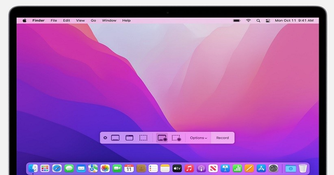Screen dimensions: 334x175
Task: Open the Go menu
Action: tap(93, 20)
